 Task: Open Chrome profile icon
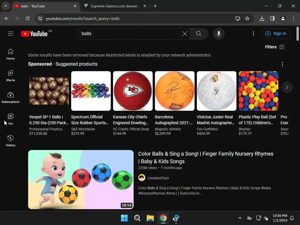click(x=283, y=18)
